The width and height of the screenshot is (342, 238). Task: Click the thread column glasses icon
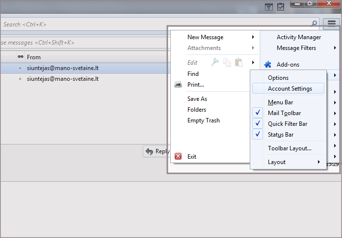click(x=21, y=57)
